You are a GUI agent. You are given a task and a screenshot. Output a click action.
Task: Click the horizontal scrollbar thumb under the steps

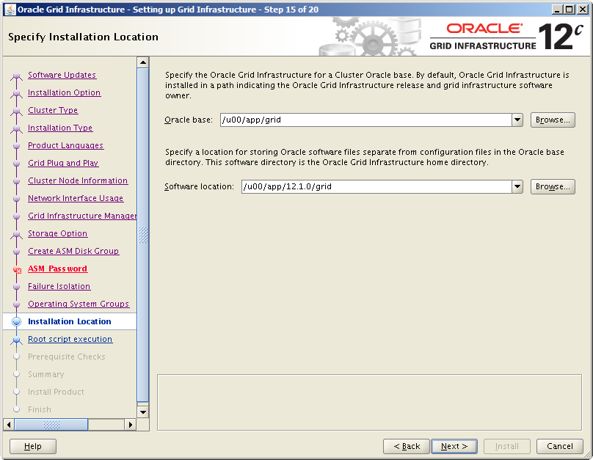click(x=51, y=424)
